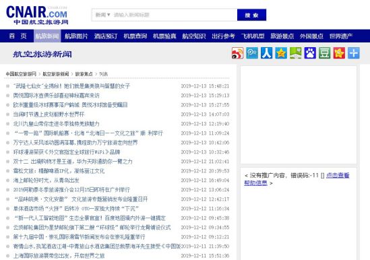The height and width of the screenshot is (260, 370).
Task: Open the 新闻 search category dropdown
Action: point(102,15)
